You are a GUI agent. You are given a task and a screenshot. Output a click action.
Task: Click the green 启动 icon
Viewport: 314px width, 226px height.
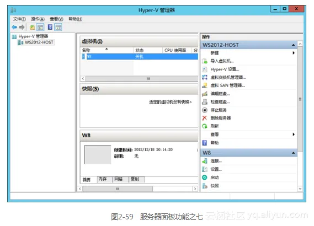click(x=205, y=177)
